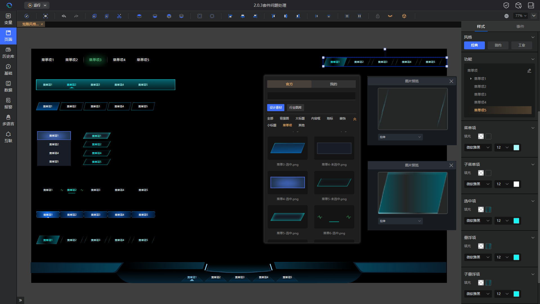Open the 多语言 sidebar panel

point(8,120)
